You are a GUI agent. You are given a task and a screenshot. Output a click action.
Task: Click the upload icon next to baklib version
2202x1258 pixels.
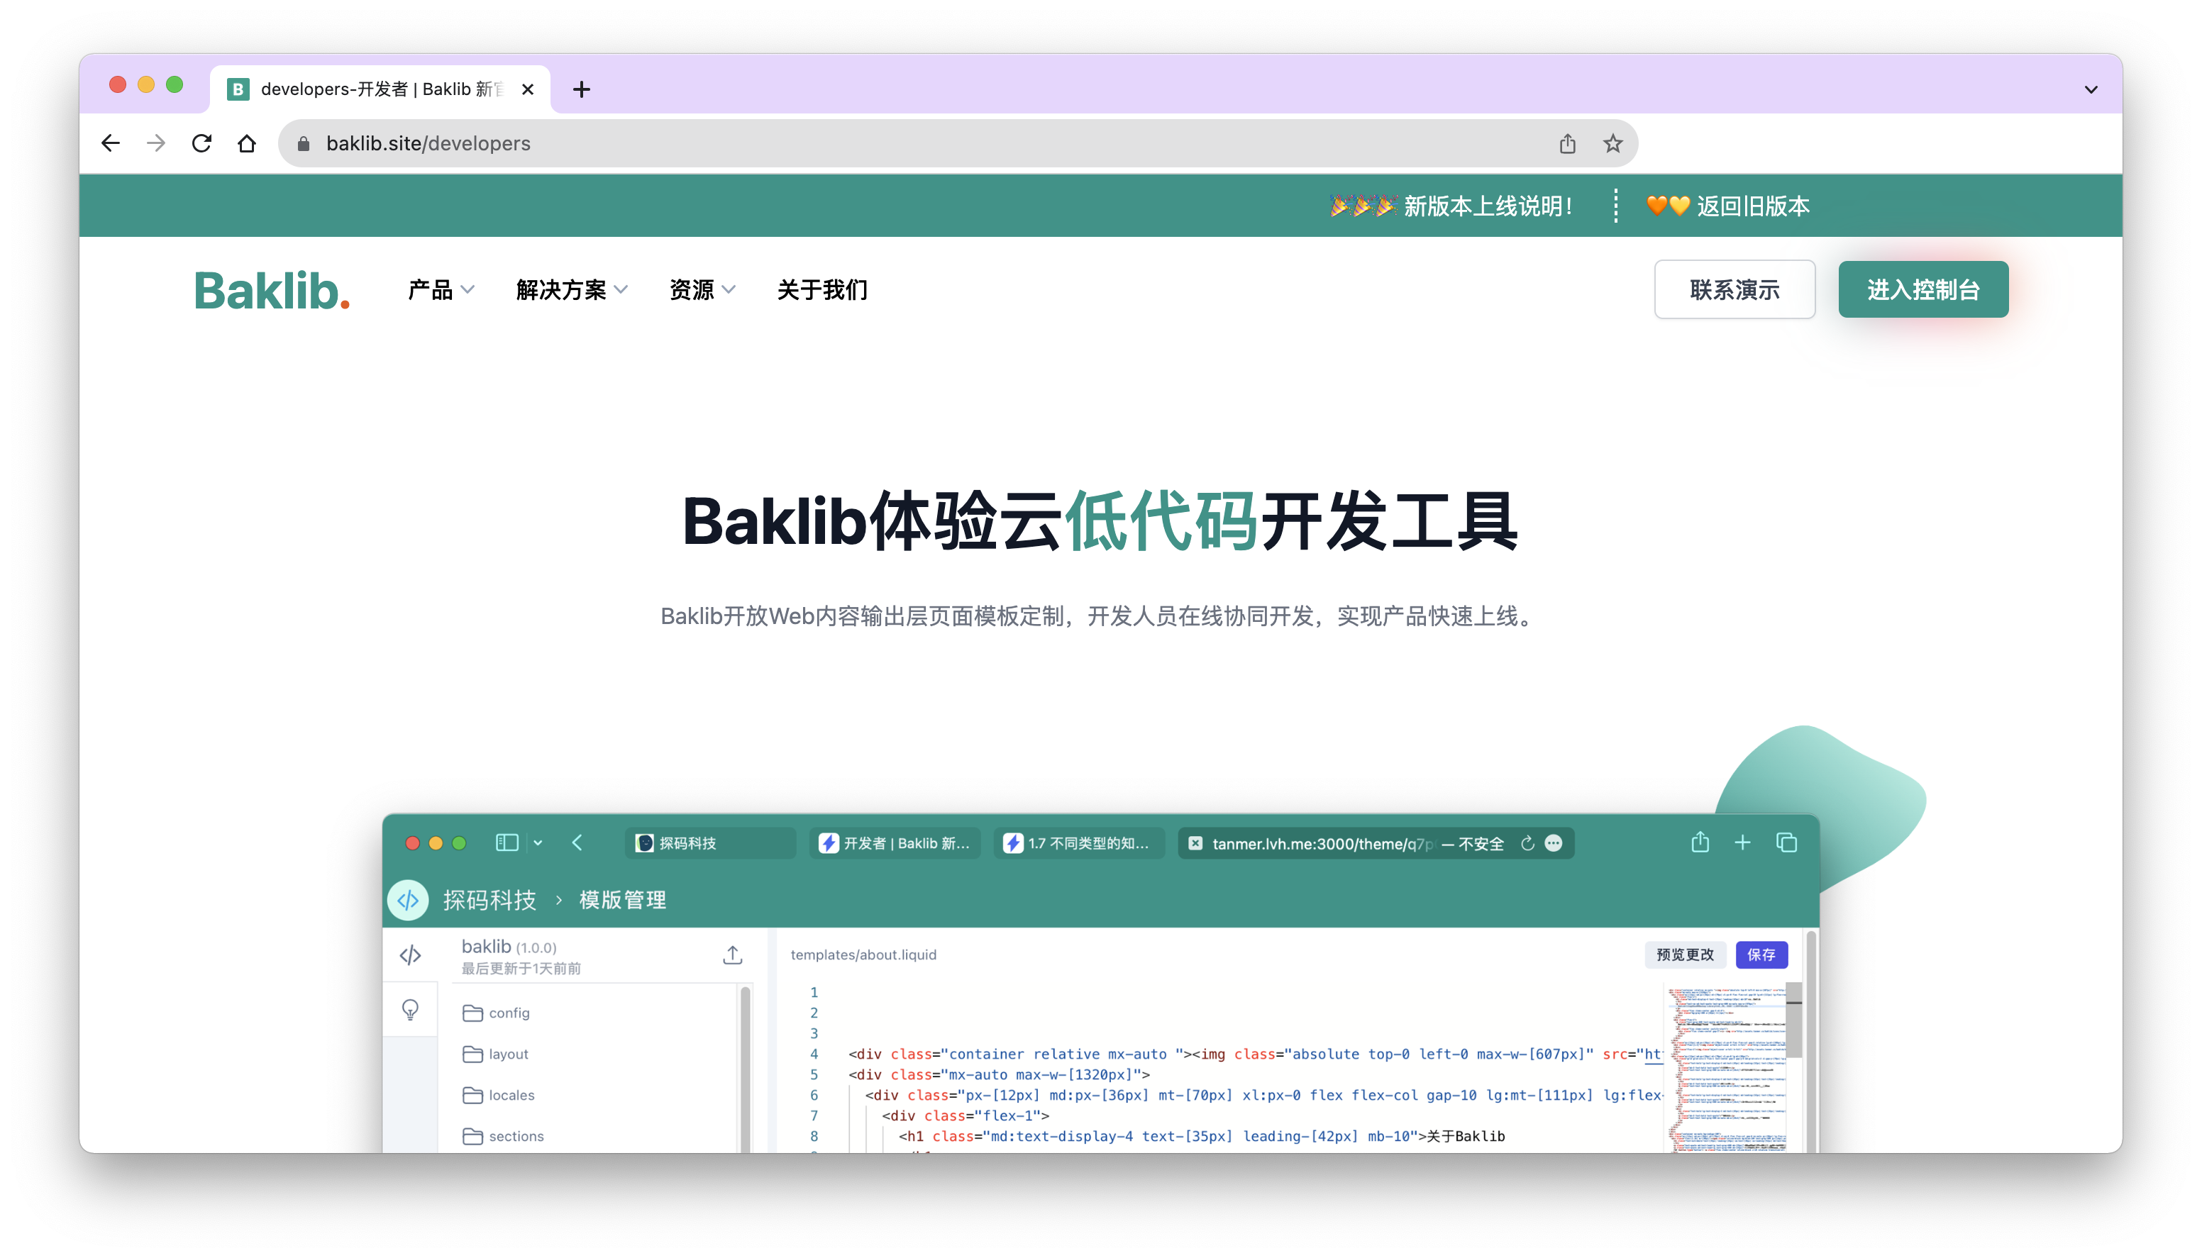pyautogui.click(x=732, y=954)
